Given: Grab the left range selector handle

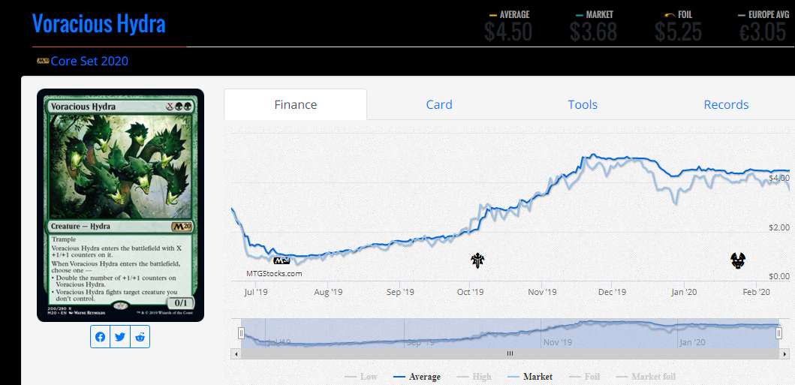Looking at the screenshot, I should (x=241, y=332).
